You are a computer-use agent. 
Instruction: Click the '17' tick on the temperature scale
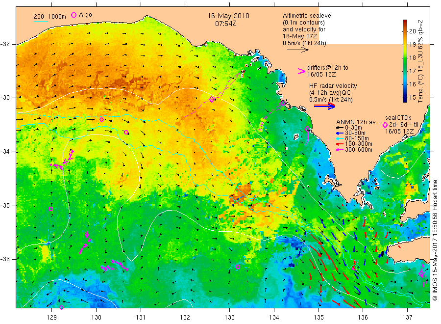tap(412, 71)
